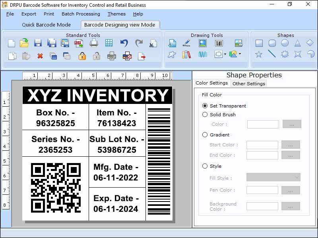Screen dimensions: 318x238
Task: Enable the Set Transparent fill option
Action: click(x=204, y=106)
